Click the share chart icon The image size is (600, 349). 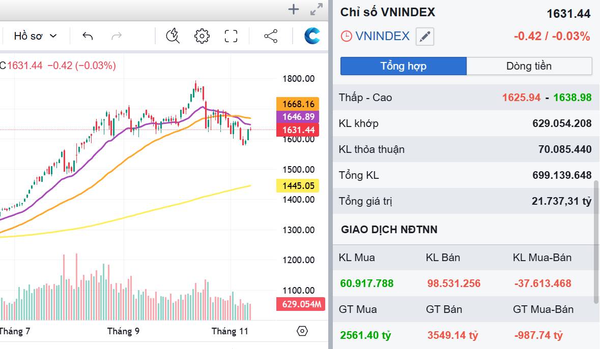(270, 36)
